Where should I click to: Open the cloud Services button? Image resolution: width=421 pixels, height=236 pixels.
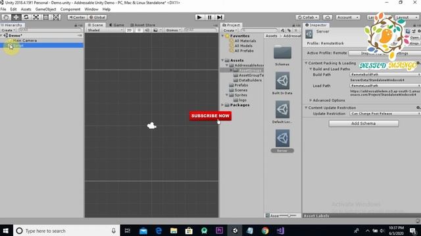[x=328, y=17]
